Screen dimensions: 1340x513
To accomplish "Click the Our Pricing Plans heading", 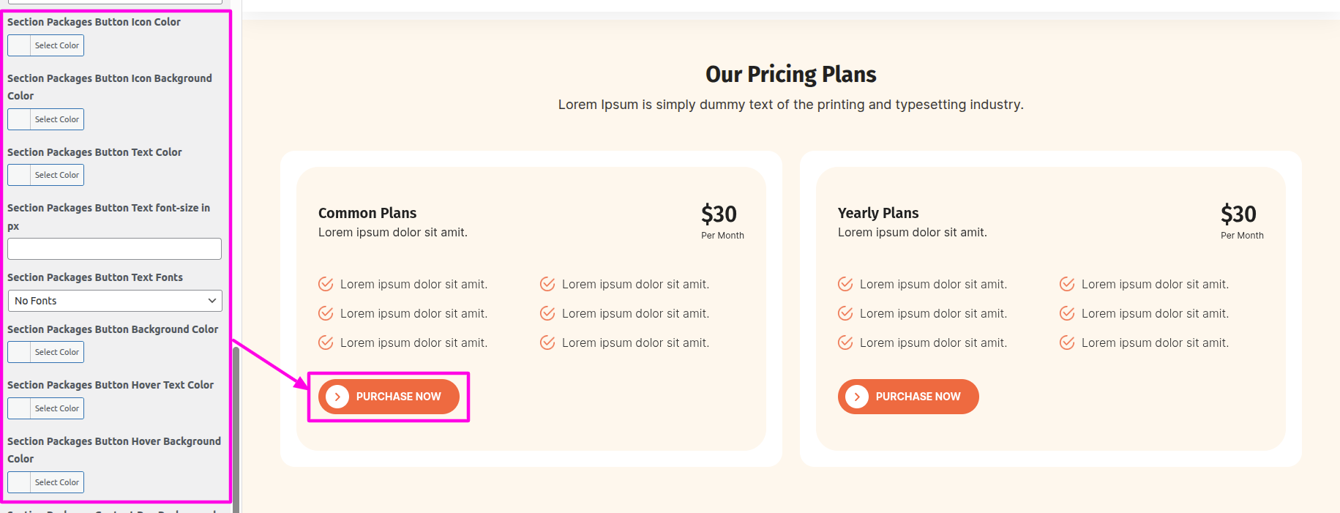I will tap(790, 75).
